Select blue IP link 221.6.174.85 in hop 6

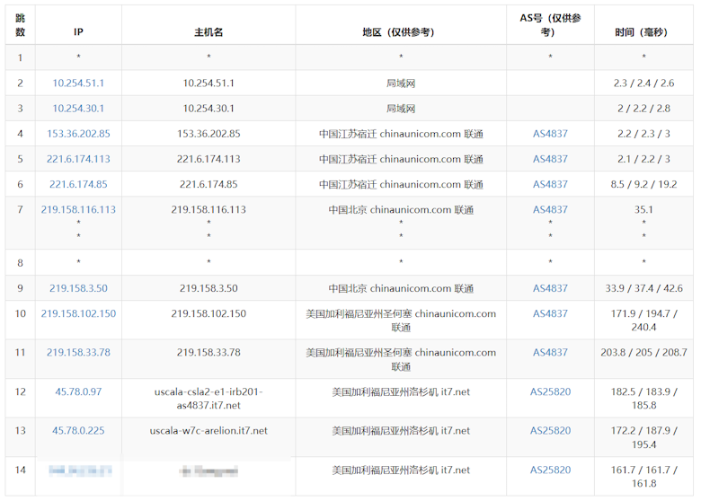(x=78, y=184)
